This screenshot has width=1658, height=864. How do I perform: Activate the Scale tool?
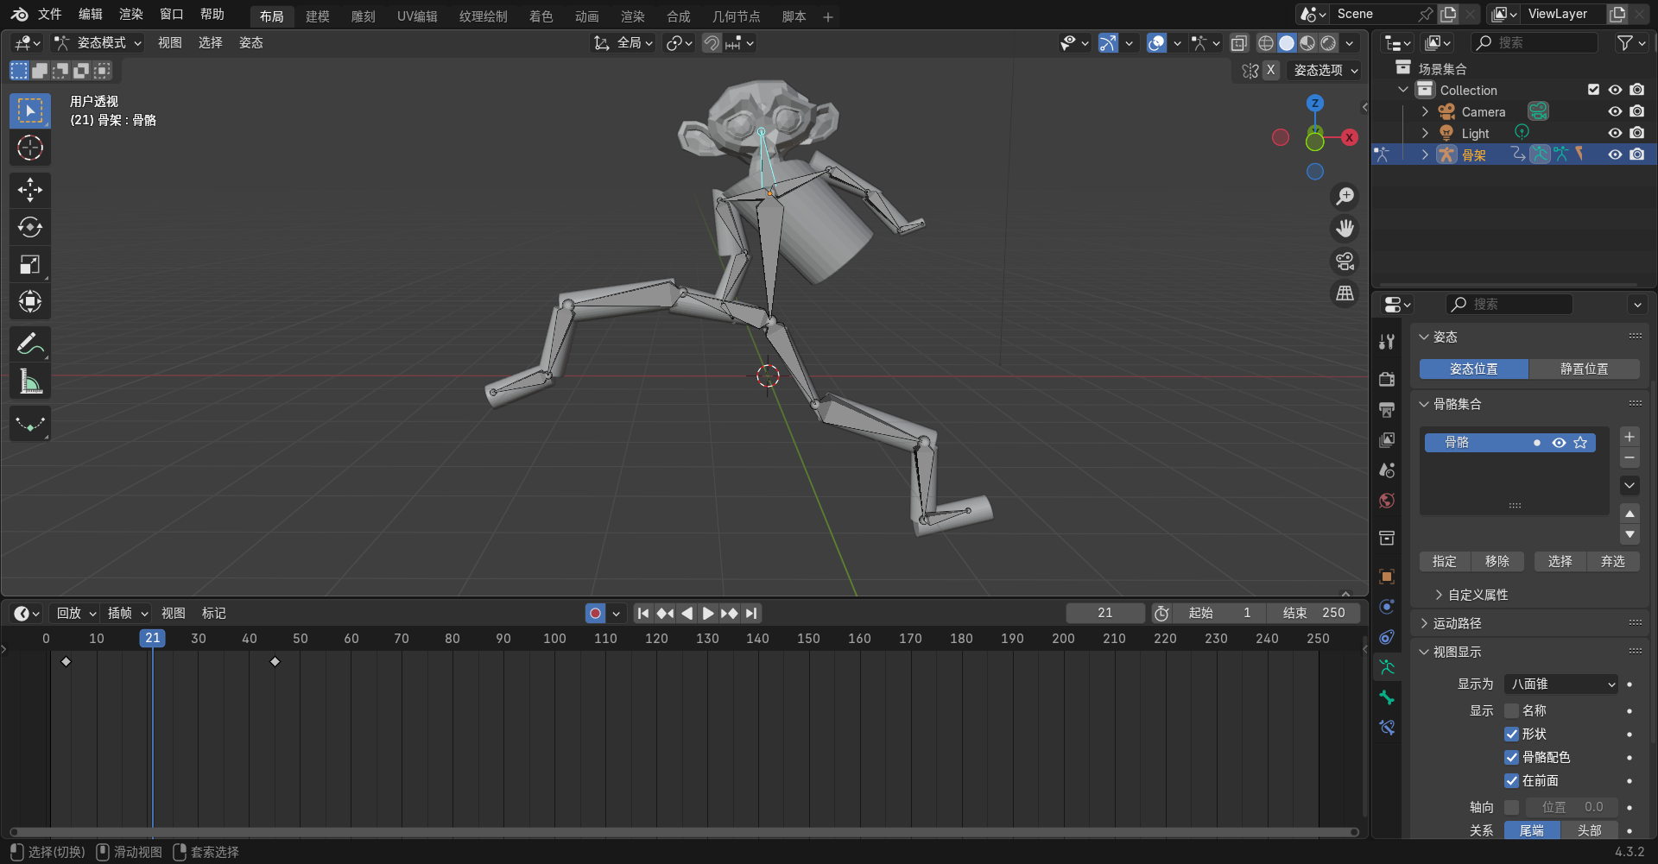tap(30, 265)
